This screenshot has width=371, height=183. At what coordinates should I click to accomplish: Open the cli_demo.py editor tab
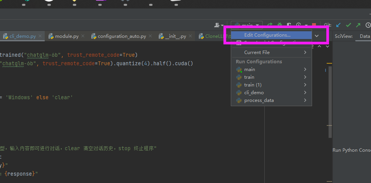click(23, 36)
